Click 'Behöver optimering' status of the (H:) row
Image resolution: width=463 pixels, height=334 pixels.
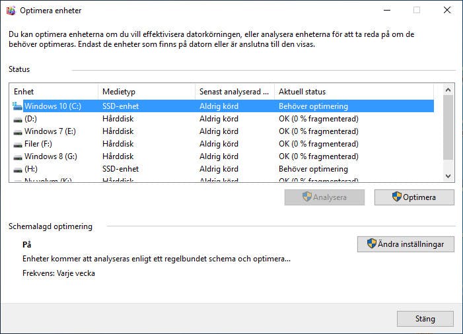click(313, 169)
